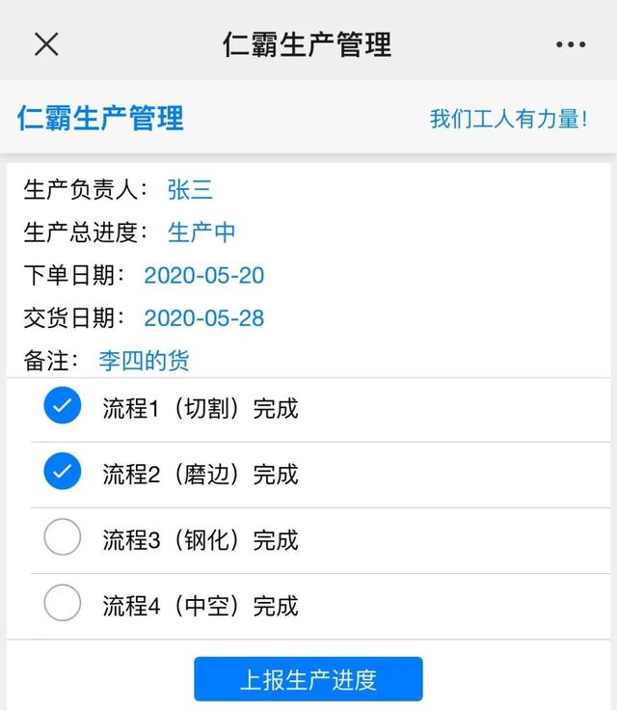
Task: Uncheck 流程2（磨边）完成 checkbox
Action: (x=63, y=471)
